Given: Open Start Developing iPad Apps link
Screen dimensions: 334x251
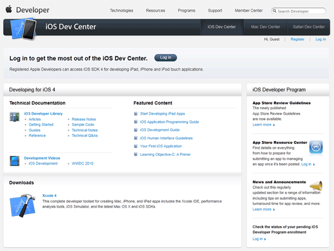Looking at the screenshot, I should click(x=162, y=114).
